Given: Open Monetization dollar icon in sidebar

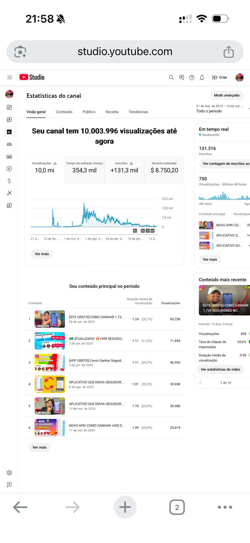Looking at the screenshot, I should 9,181.
